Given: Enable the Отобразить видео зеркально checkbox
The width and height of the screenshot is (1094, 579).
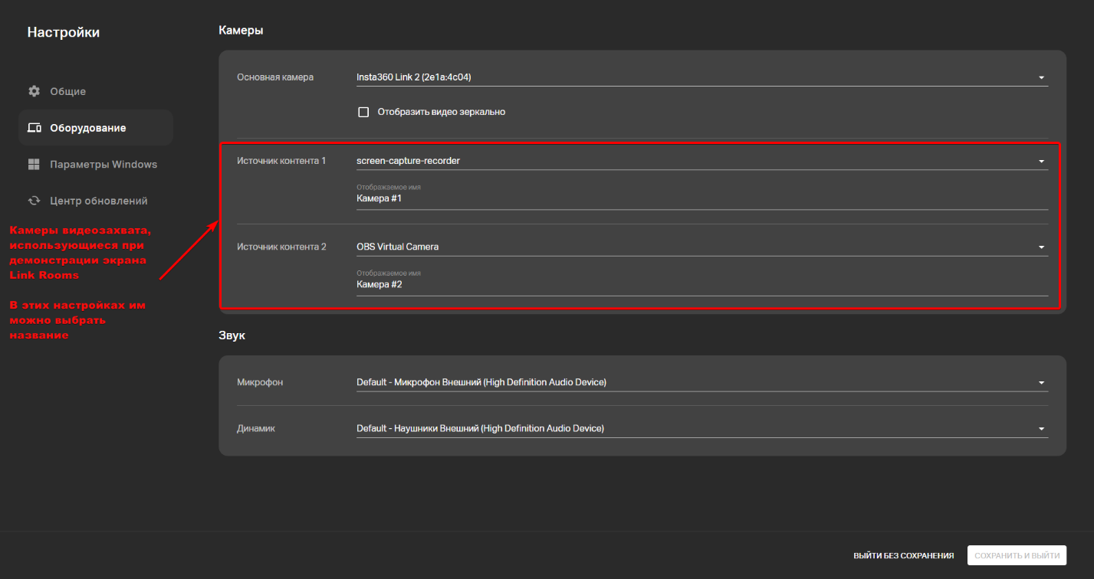Looking at the screenshot, I should 363,112.
